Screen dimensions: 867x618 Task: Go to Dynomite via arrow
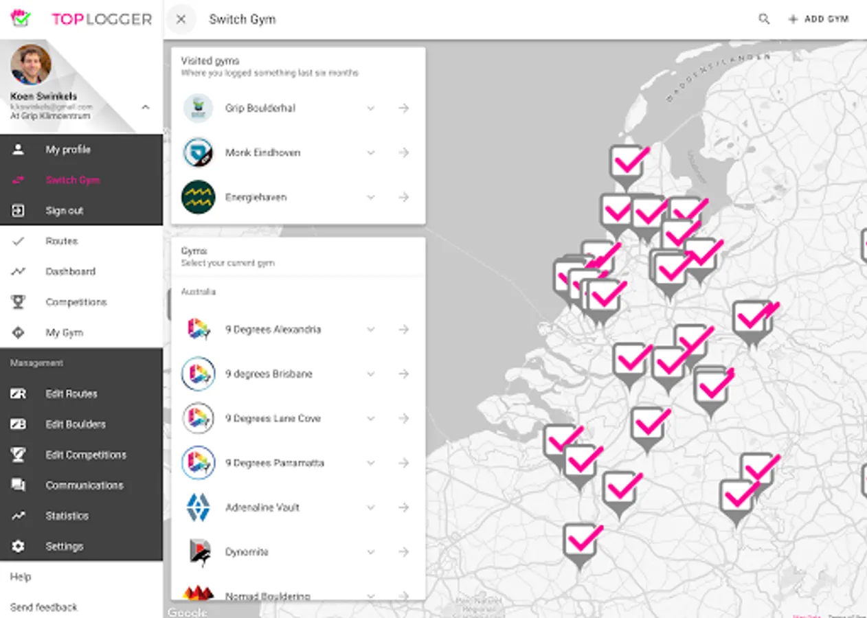(404, 552)
